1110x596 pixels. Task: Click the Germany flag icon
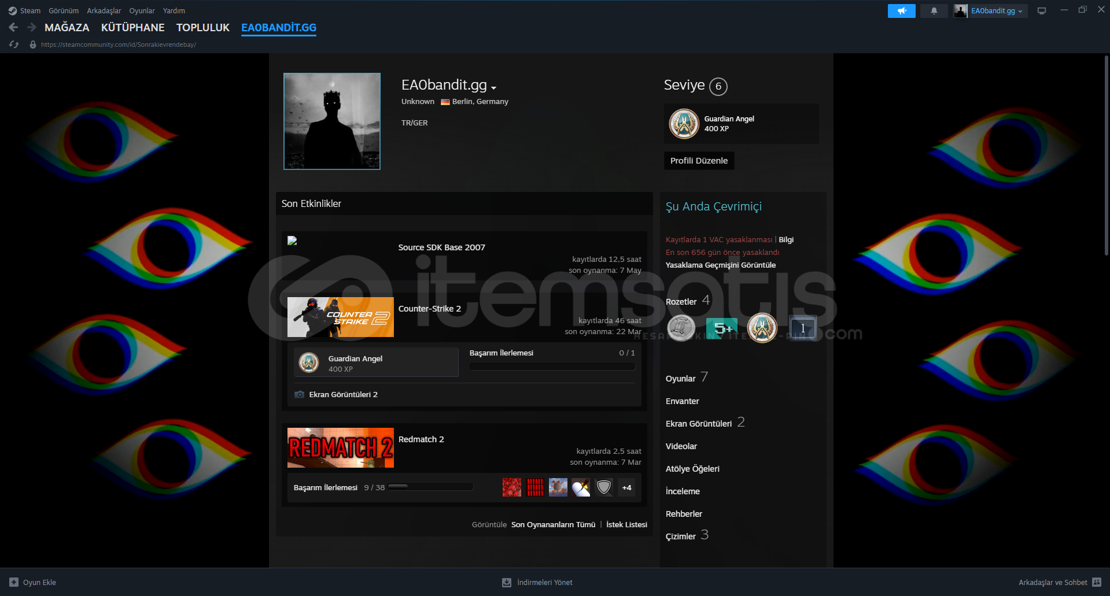coord(445,102)
